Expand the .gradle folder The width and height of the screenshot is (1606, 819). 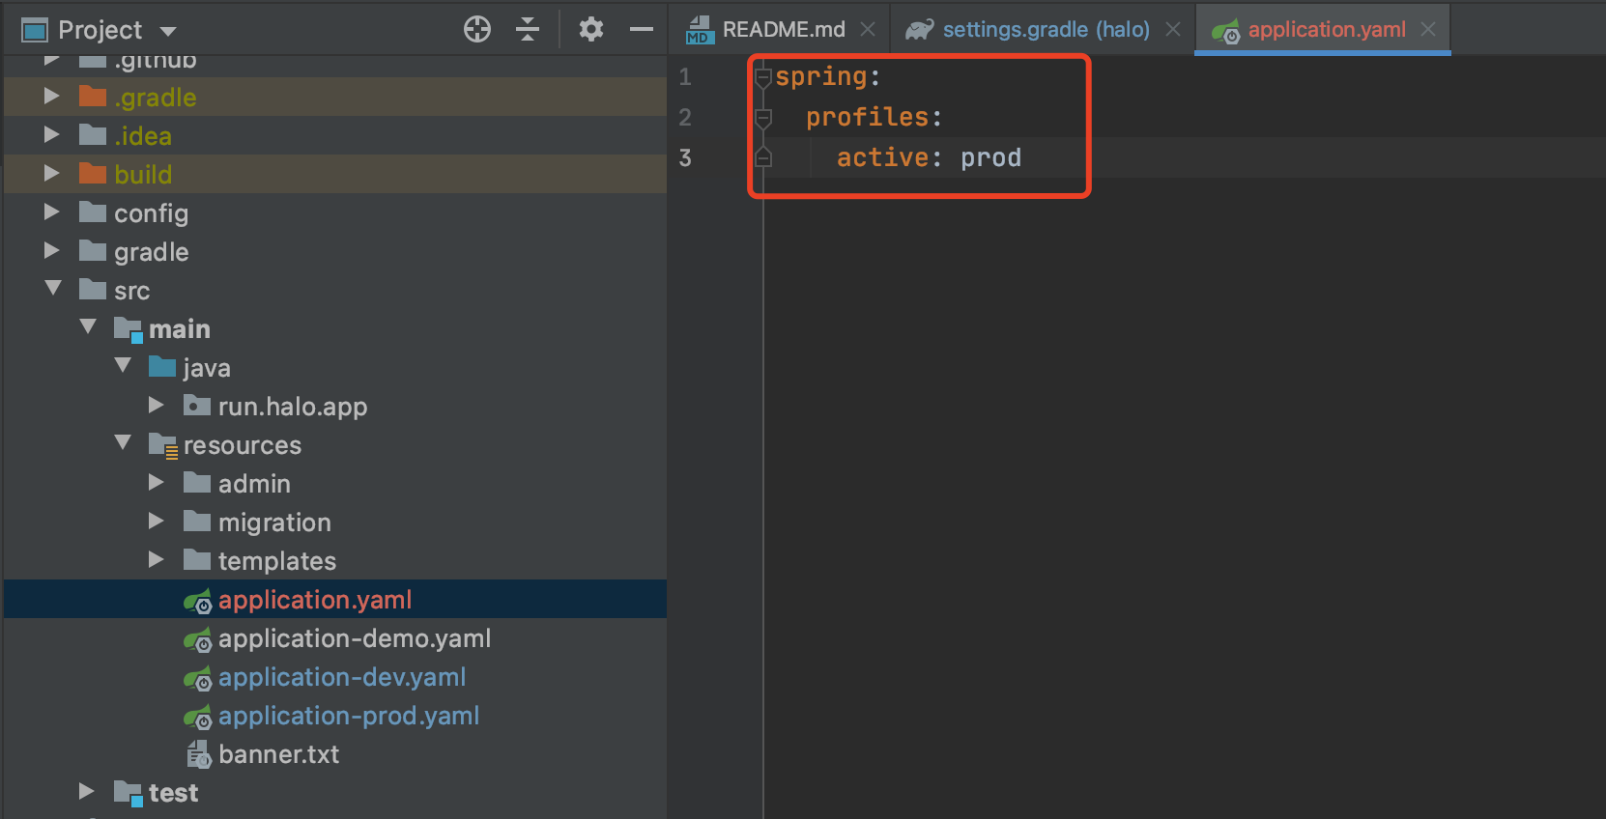click(x=52, y=97)
